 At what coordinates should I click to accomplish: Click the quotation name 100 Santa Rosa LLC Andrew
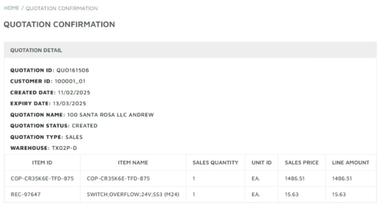[110, 115]
